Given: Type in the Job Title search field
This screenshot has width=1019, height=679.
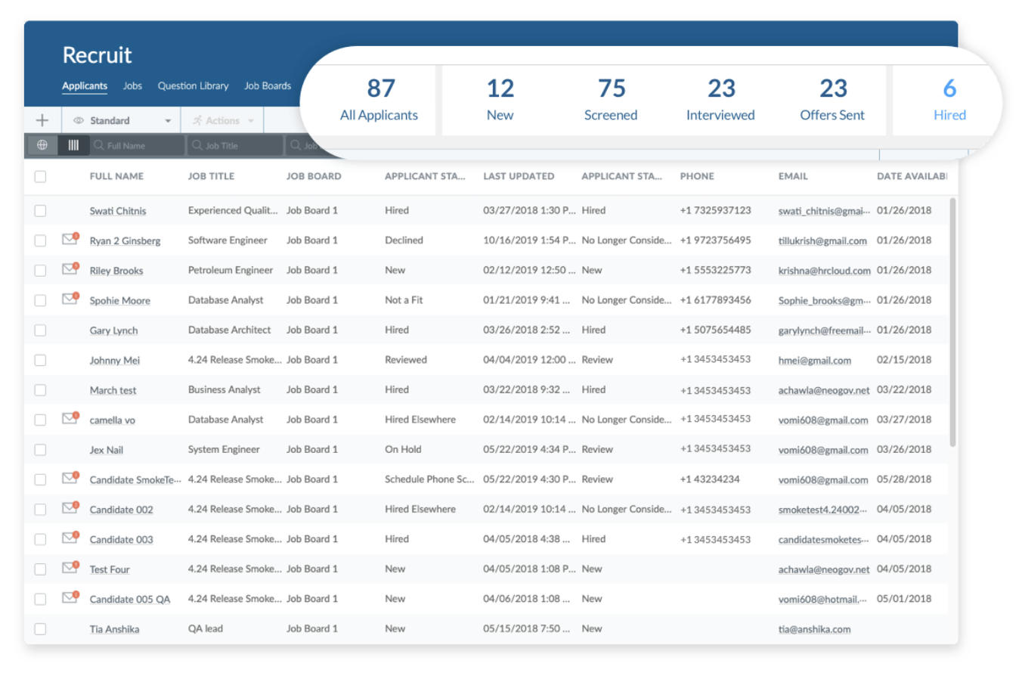Looking at the screenshot, I should [234, 144].
